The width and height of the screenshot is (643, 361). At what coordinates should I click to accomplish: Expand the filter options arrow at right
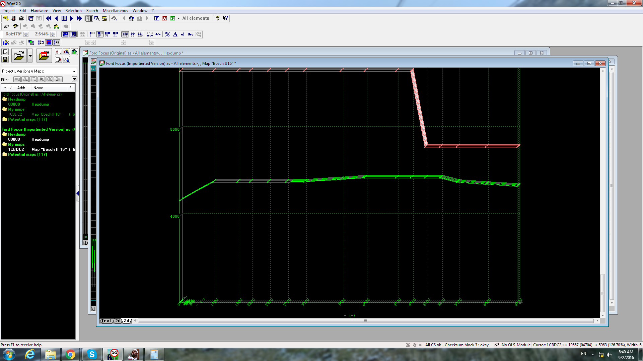(74, 79)
